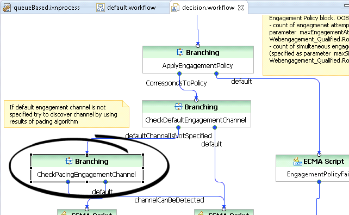Click the default.workflow diagram file icon
Screen dimensions: 349x215
click(x=101, y=8)
